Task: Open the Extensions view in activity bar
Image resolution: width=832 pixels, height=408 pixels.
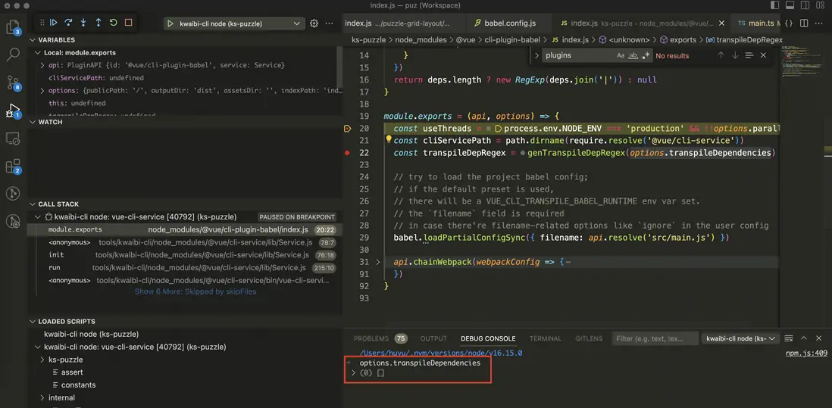Action: point(13,166)
